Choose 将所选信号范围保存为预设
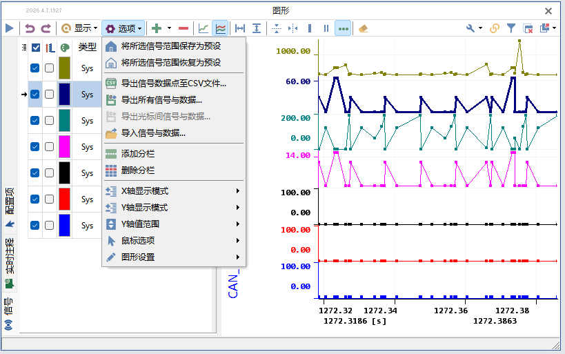565x354 pixels. coord(174,46)
